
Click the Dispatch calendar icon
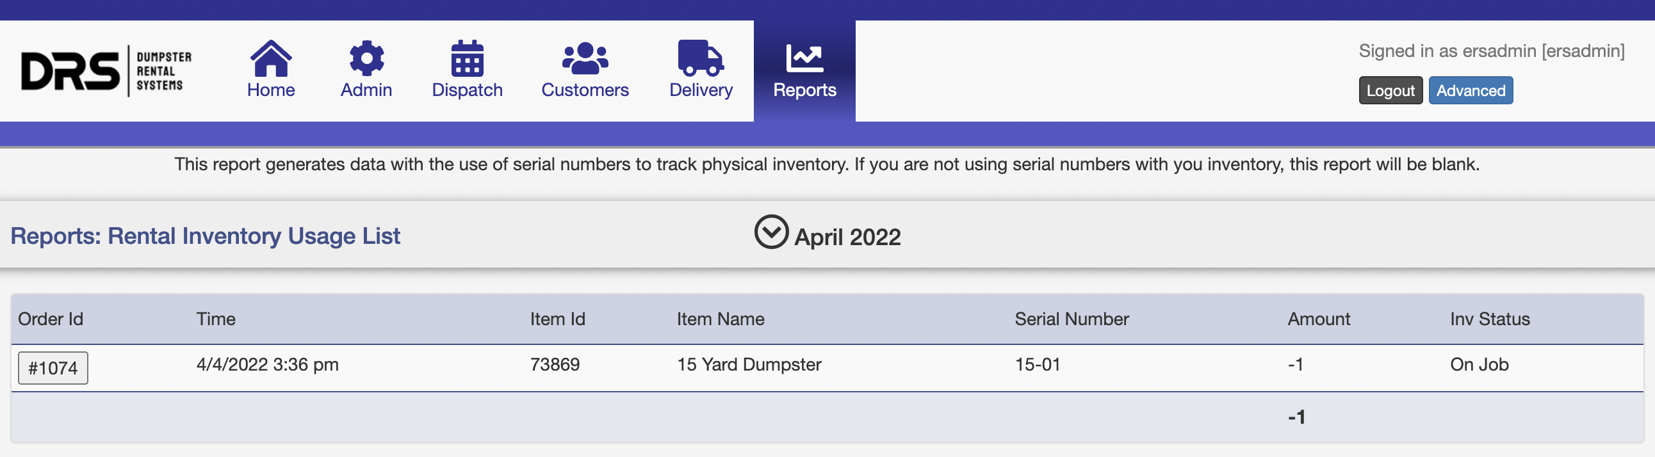point(467,58)
